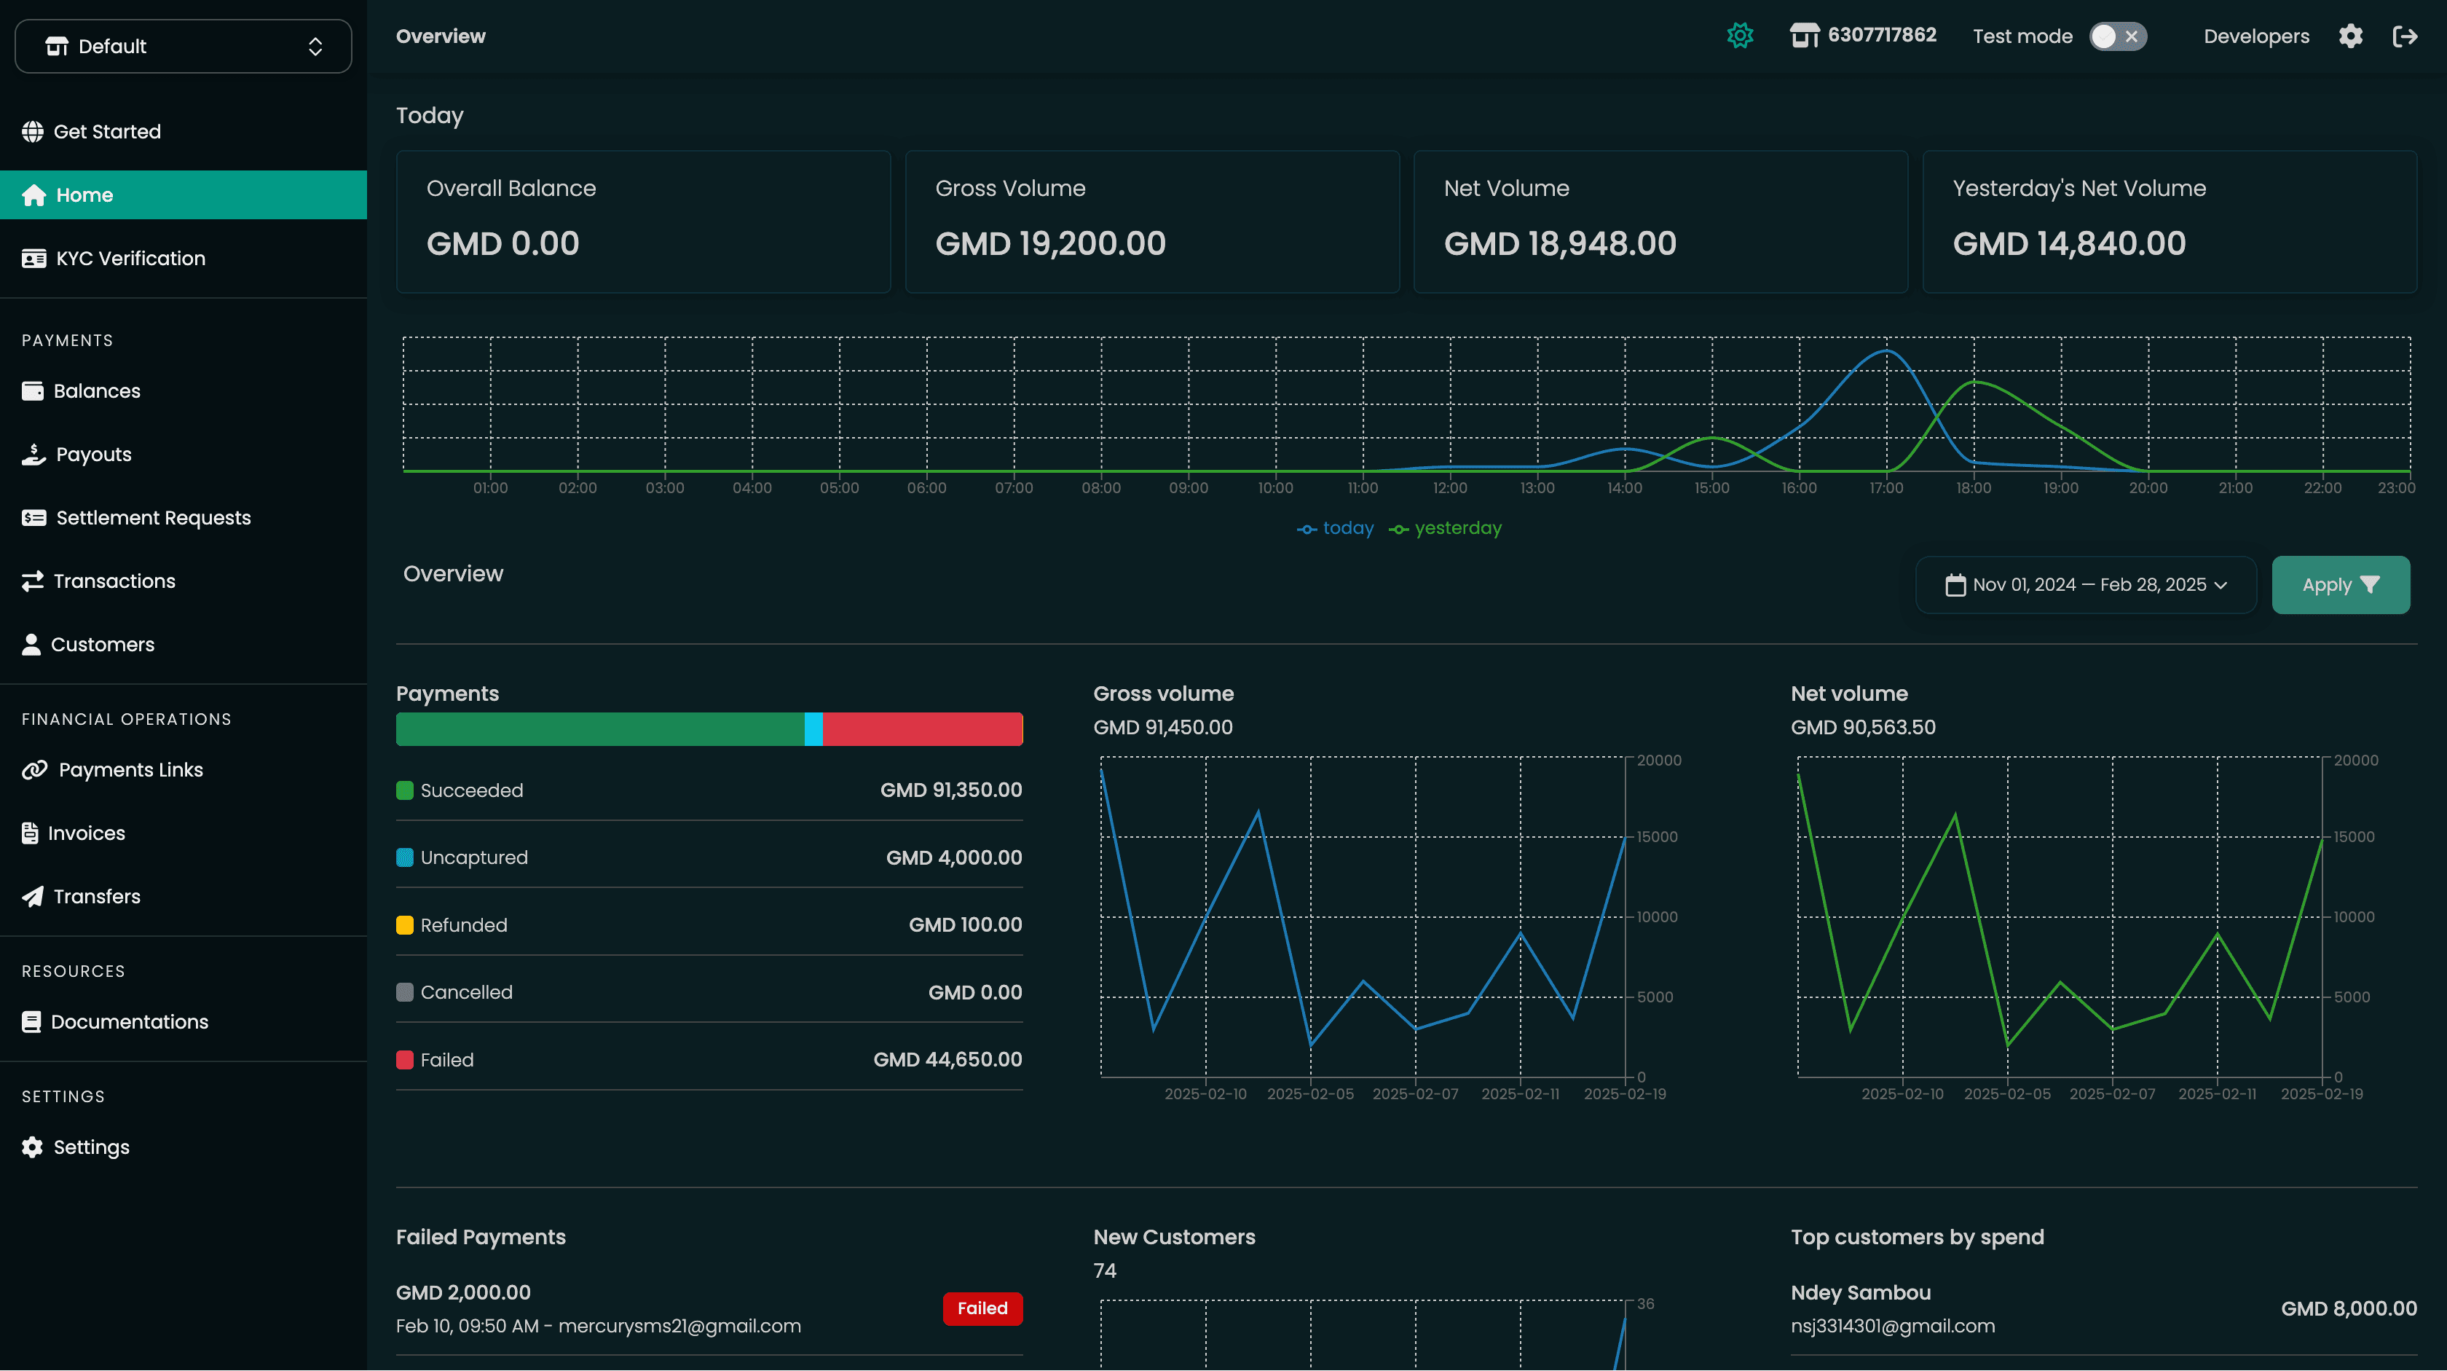The image size is (2447, 1371).
Task: Click the Settings gear icon in sidebar
Action: point(32,1147)
